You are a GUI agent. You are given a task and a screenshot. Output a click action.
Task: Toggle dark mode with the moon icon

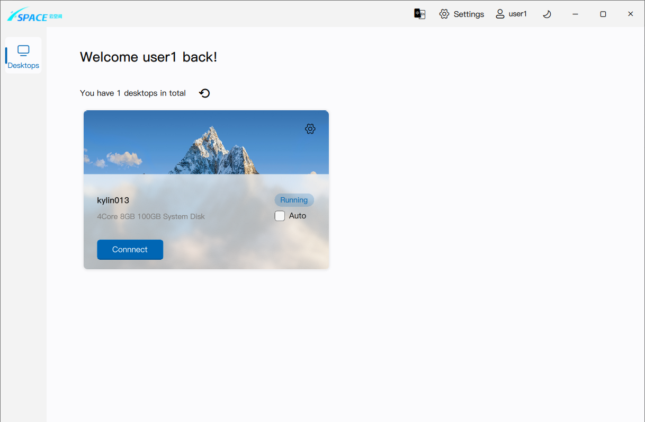click(547, 14)
